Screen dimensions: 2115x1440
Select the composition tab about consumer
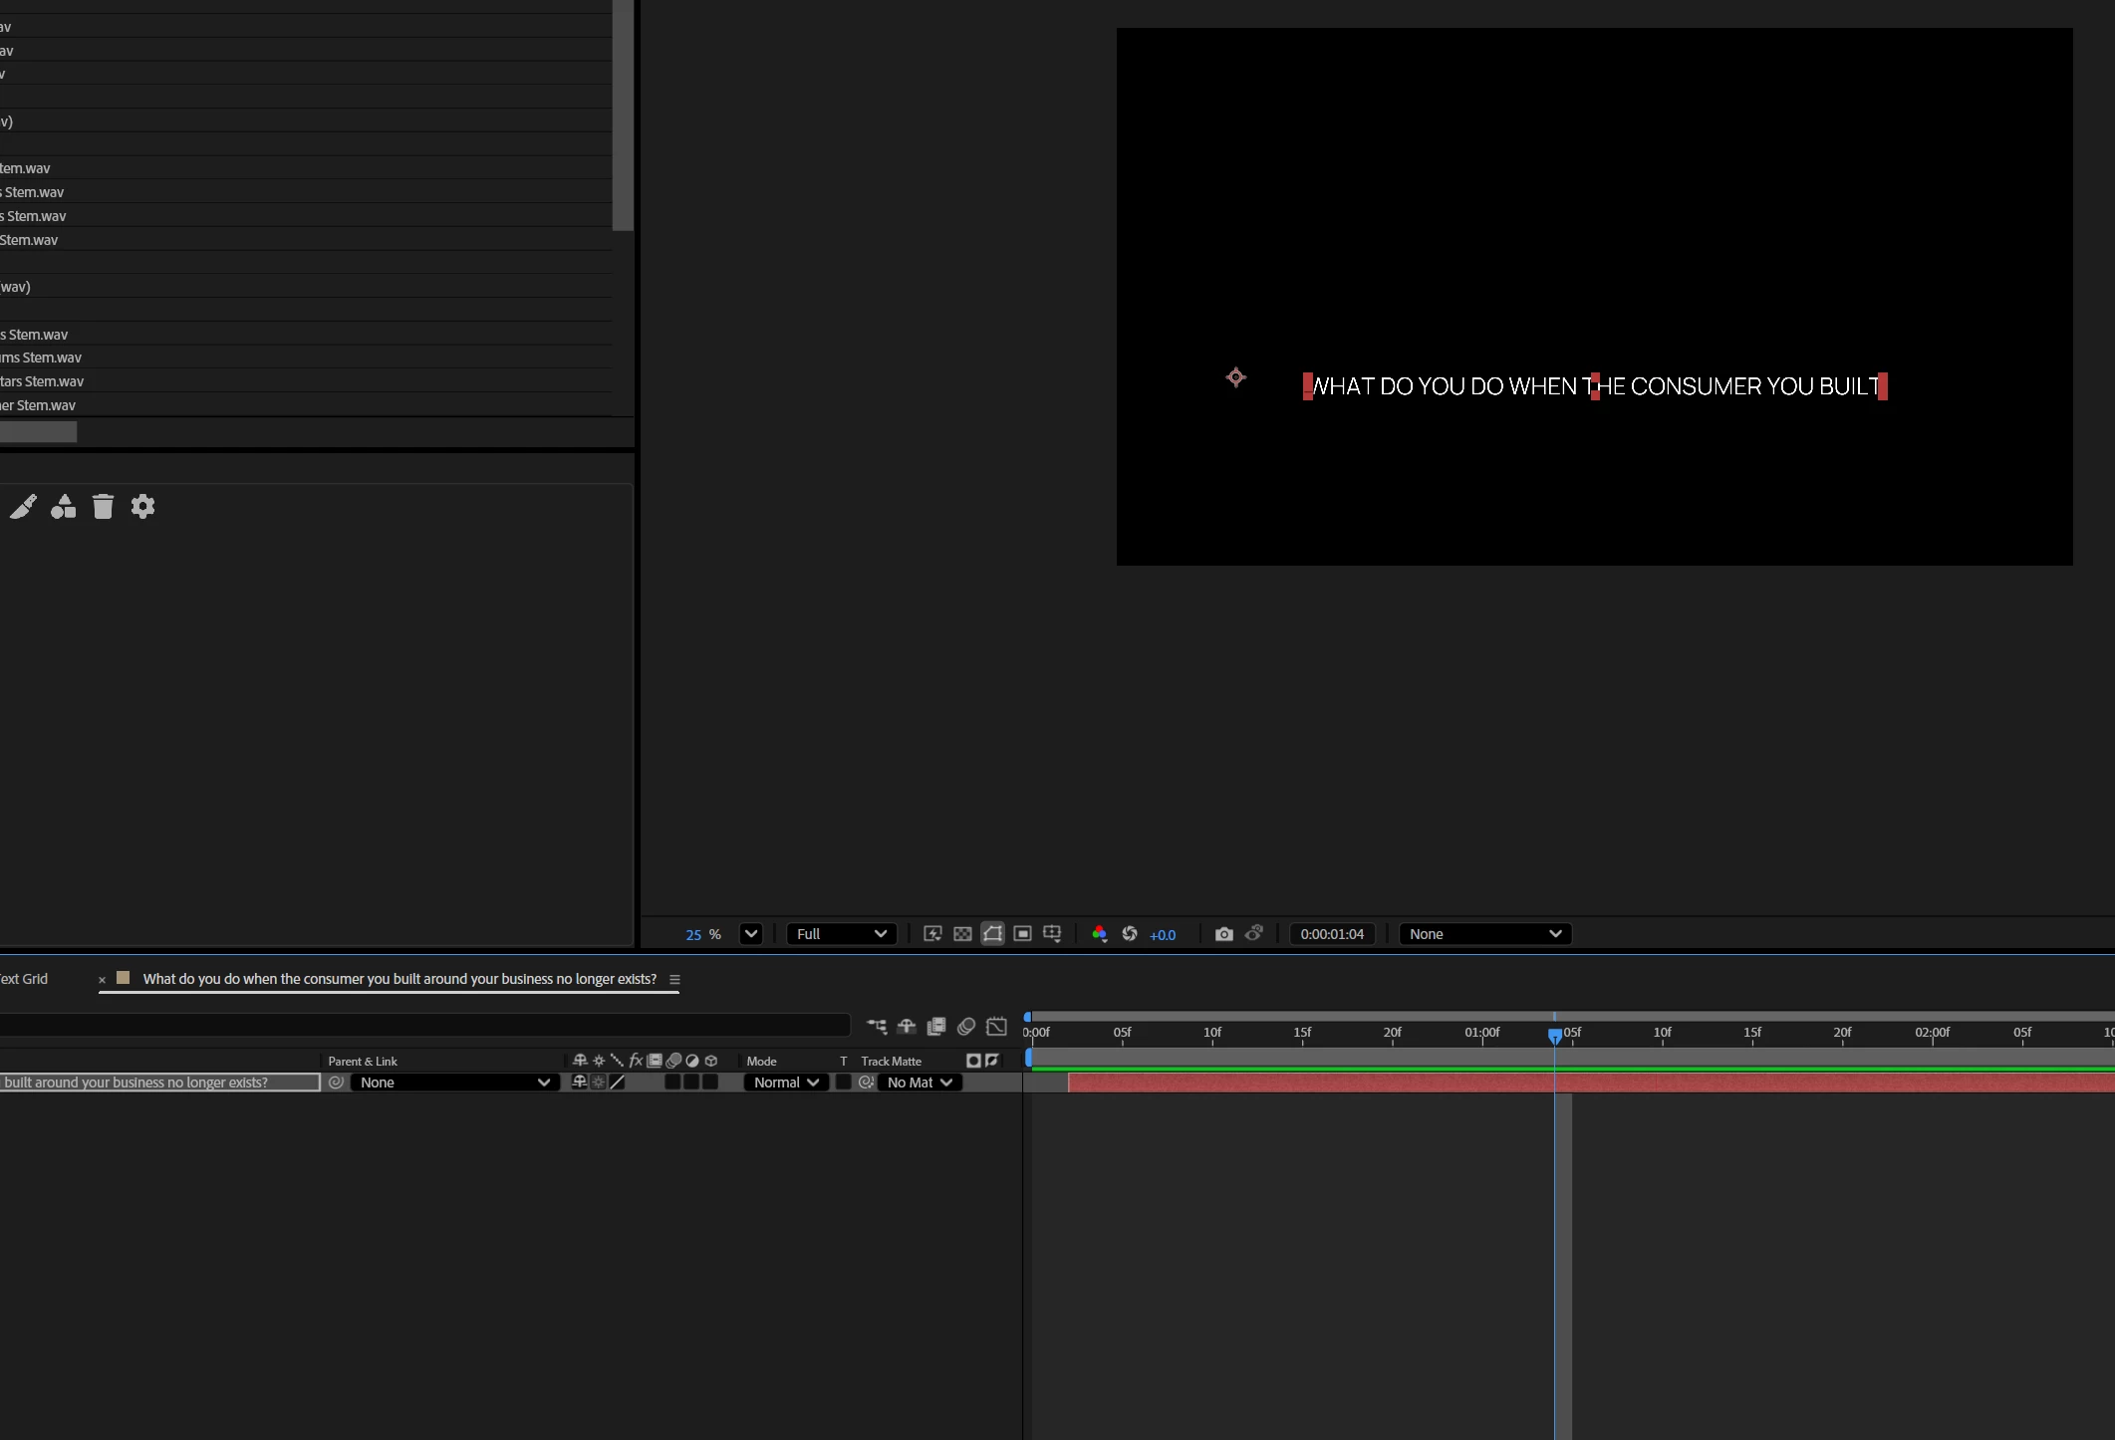(398, 979)
